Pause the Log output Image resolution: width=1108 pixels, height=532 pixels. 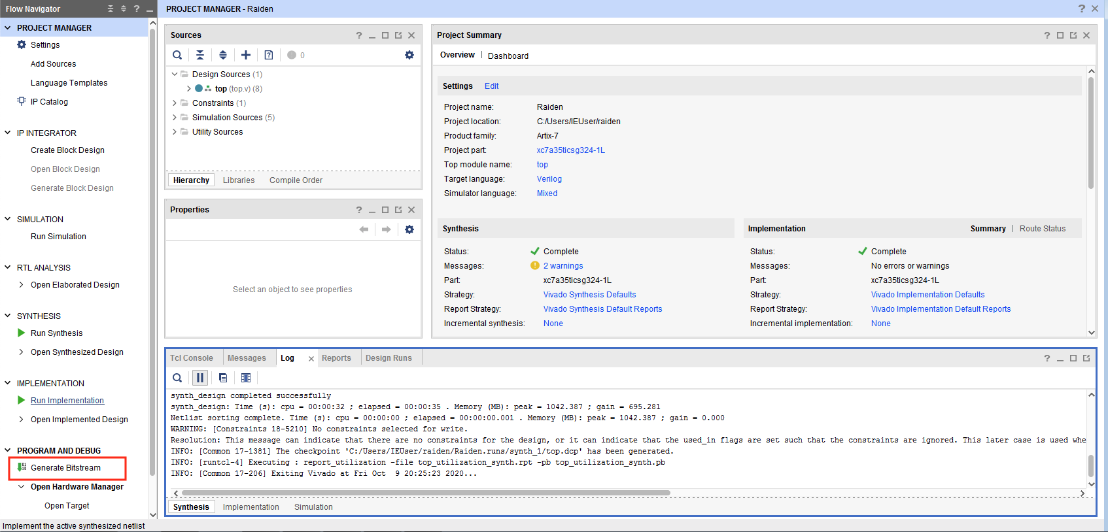200,378
